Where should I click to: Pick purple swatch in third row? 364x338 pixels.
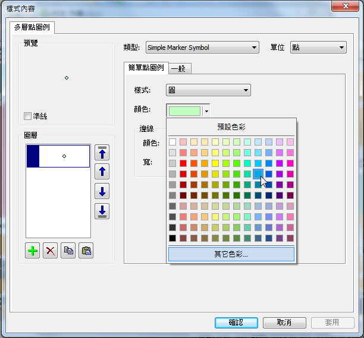pos(280,163)
